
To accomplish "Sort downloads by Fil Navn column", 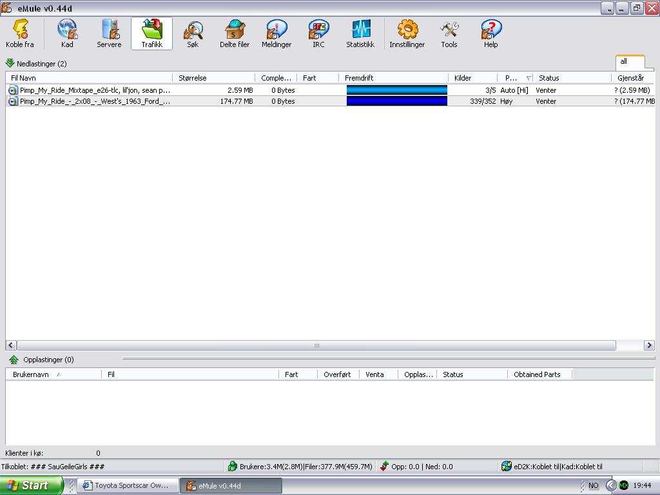I will pos(89,78).
